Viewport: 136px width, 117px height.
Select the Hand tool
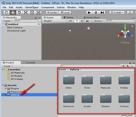coord(7,12)
